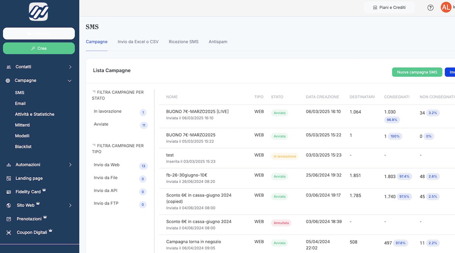Click the Nuova campagna SMS button

(417, 72)
